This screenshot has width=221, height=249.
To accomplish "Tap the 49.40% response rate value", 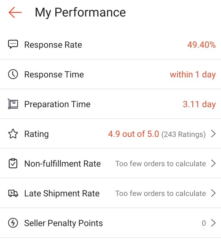I will pos(201,45).
